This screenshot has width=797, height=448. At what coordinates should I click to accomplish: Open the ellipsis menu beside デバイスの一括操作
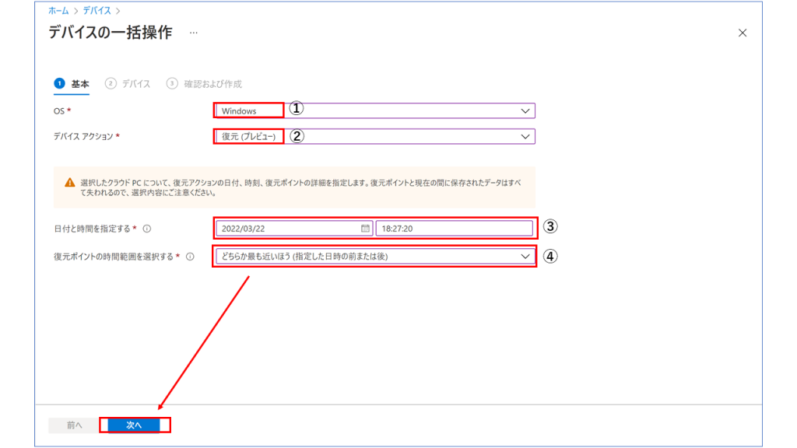click(194, 33)
